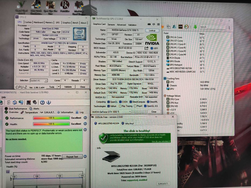The height and width of the screenshot is (188, 251).
Task: Click Lookup button in GPU-Z
Action: pyautogui.click(x=152, y=30)
